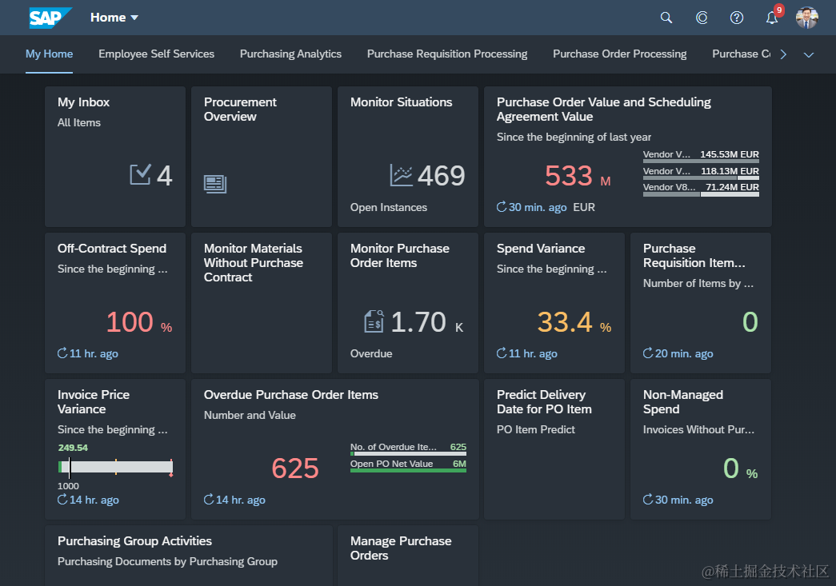Open the Procurement Overview tile title

click(240, 110)
